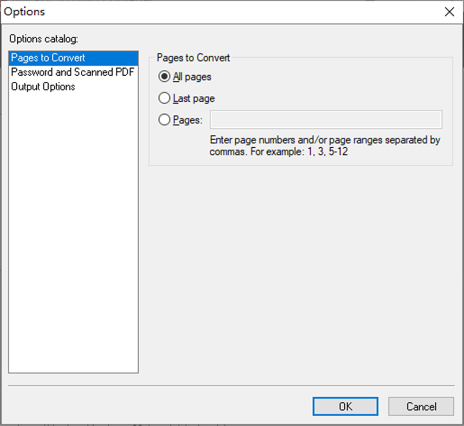
Task: Select the All pages radio circle
Action: (164, 77)
